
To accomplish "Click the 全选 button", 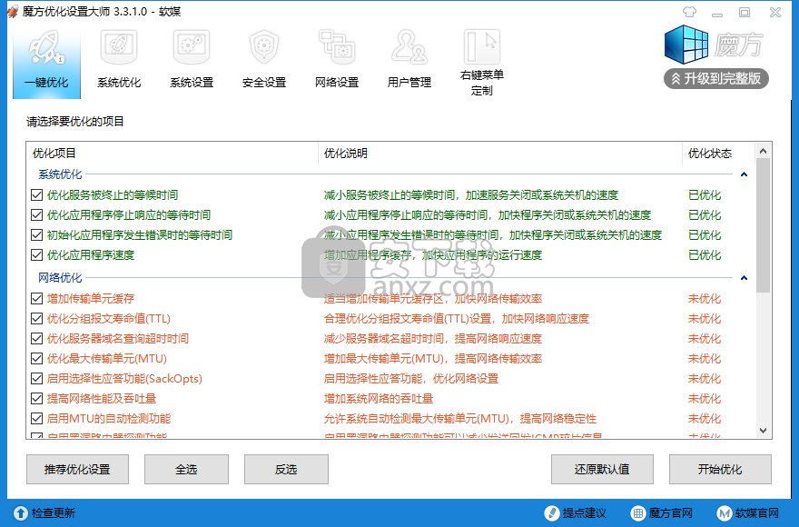I will pos(186,470).
